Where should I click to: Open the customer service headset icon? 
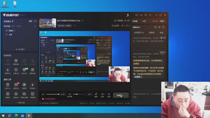pos(141,15)
